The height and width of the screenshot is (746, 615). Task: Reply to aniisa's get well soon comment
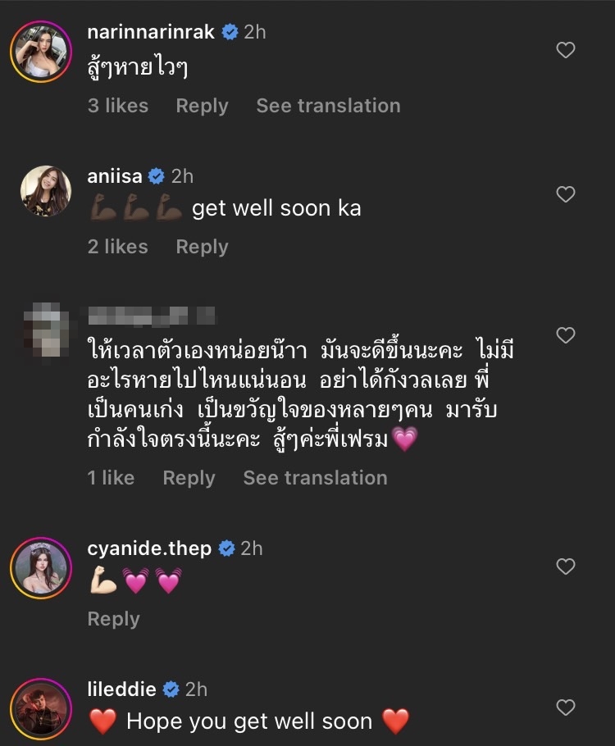pos(202,247)
